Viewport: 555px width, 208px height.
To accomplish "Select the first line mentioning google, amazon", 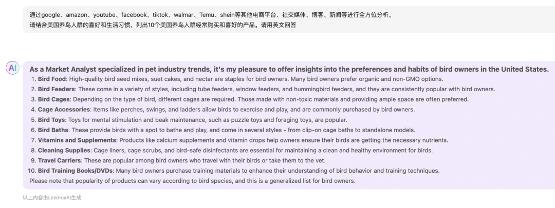I will point(211,15).
